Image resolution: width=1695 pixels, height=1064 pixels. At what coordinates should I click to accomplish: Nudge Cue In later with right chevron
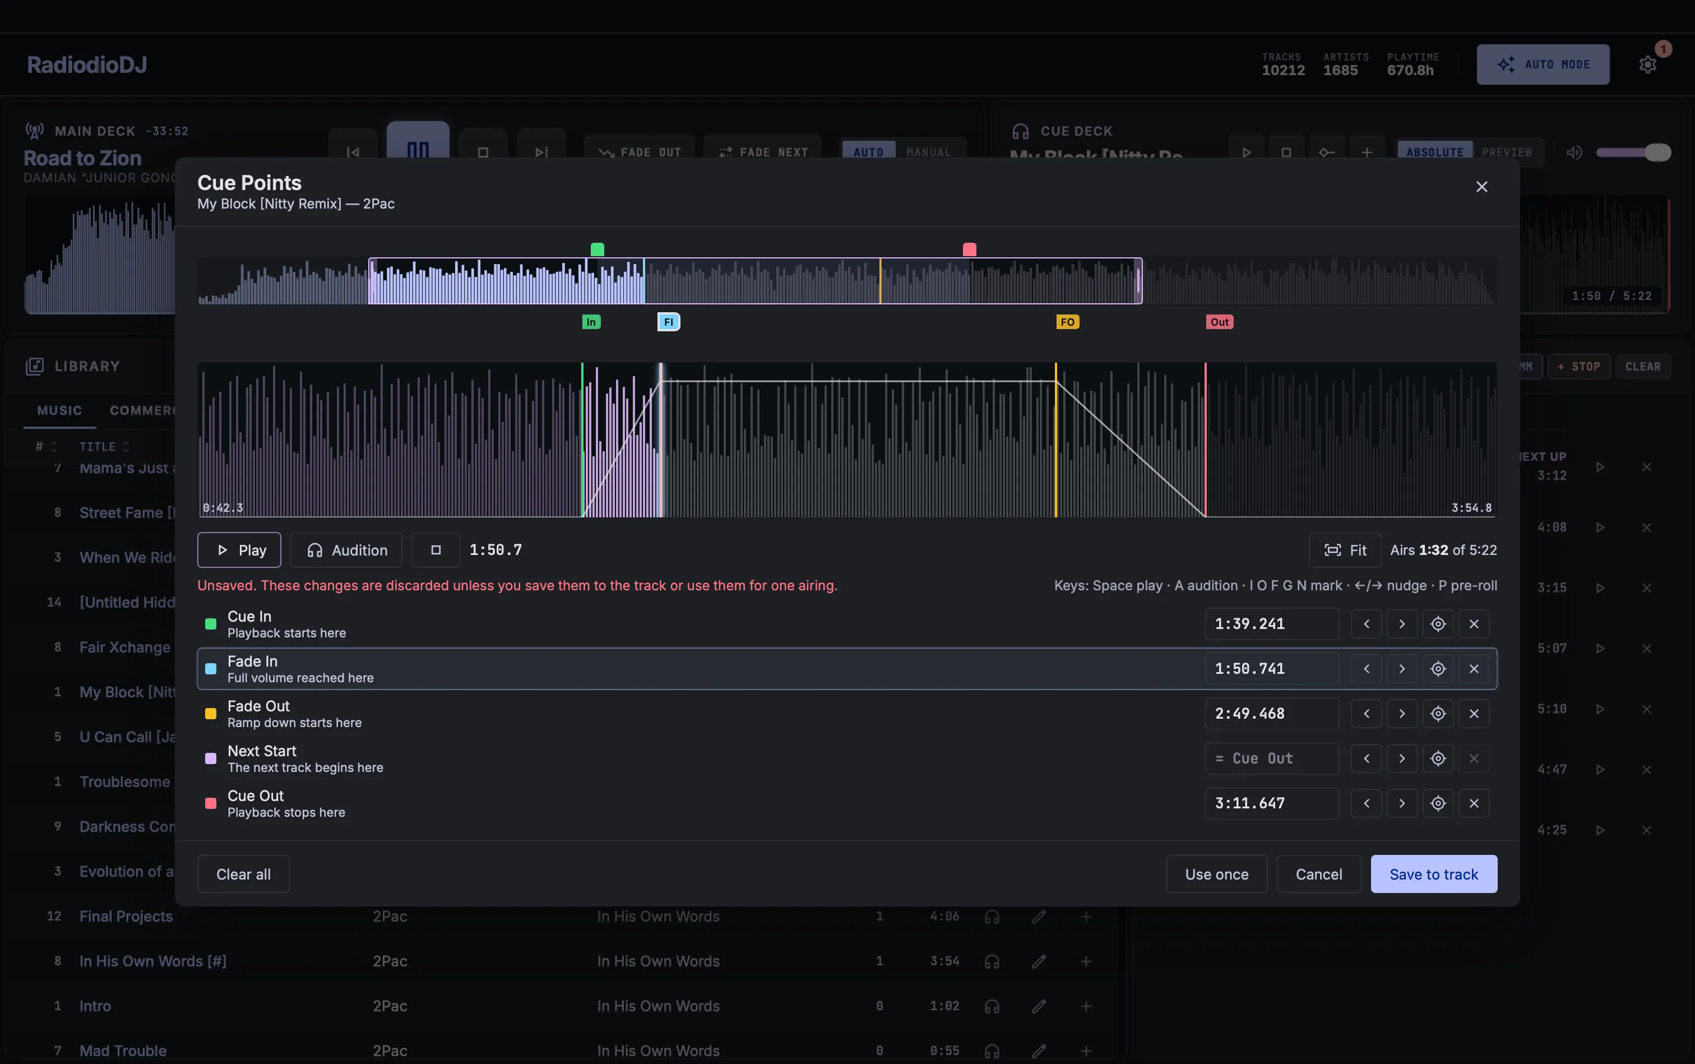[x=1402, y=623]
